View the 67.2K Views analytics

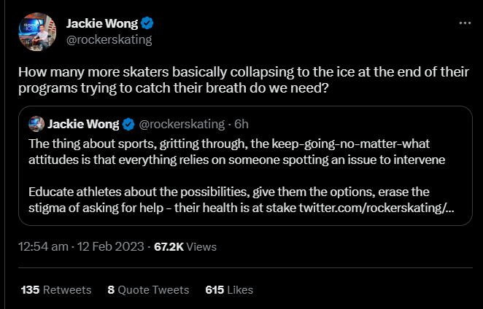[185, 247]
